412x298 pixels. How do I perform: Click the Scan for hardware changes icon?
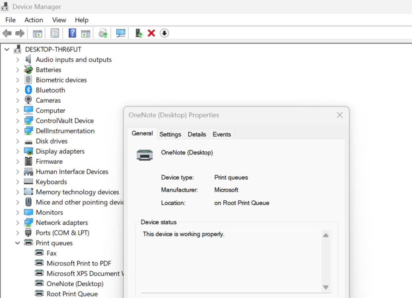point(120,33)
